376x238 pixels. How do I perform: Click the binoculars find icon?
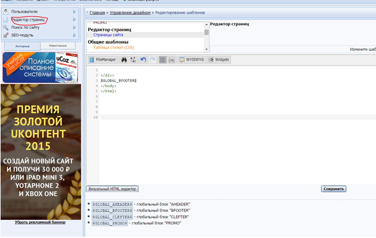coord(124,59)
